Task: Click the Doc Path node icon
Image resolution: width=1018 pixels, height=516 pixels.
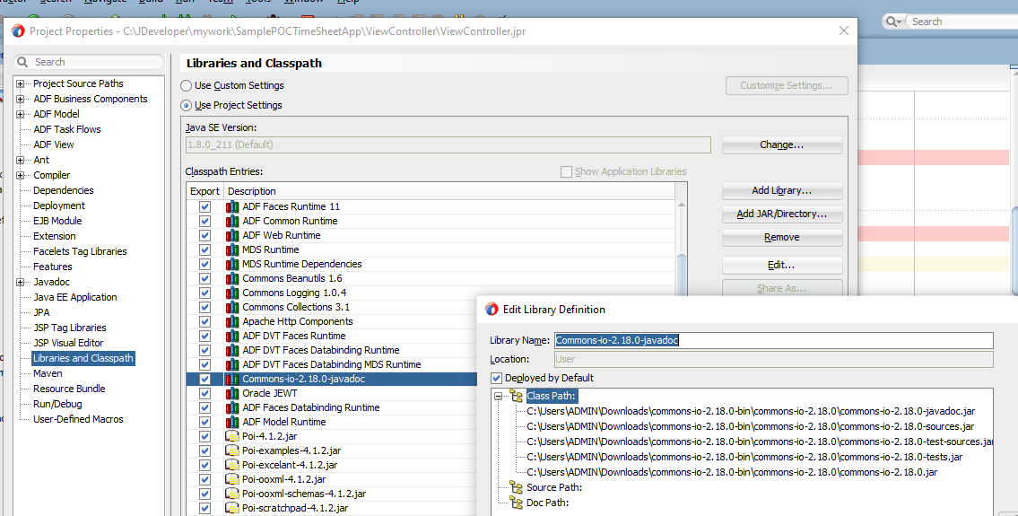Action: [x=516, y=503]
